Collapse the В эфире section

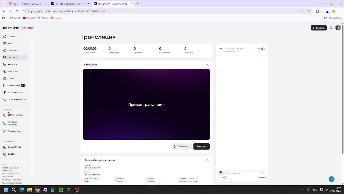207,65
